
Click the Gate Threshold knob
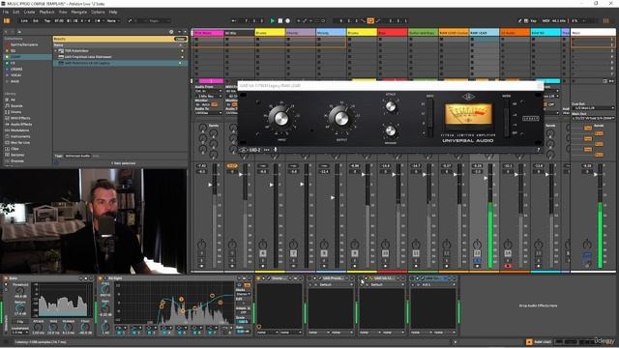pos(19,291)
